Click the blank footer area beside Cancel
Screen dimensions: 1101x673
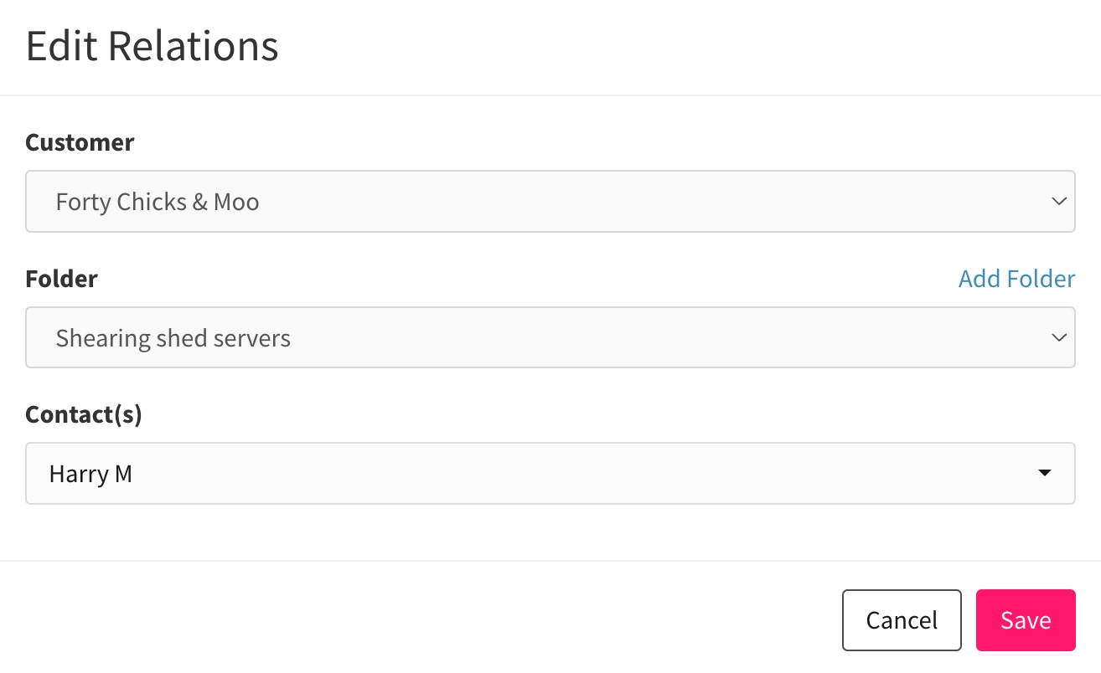tap(419, 620)
